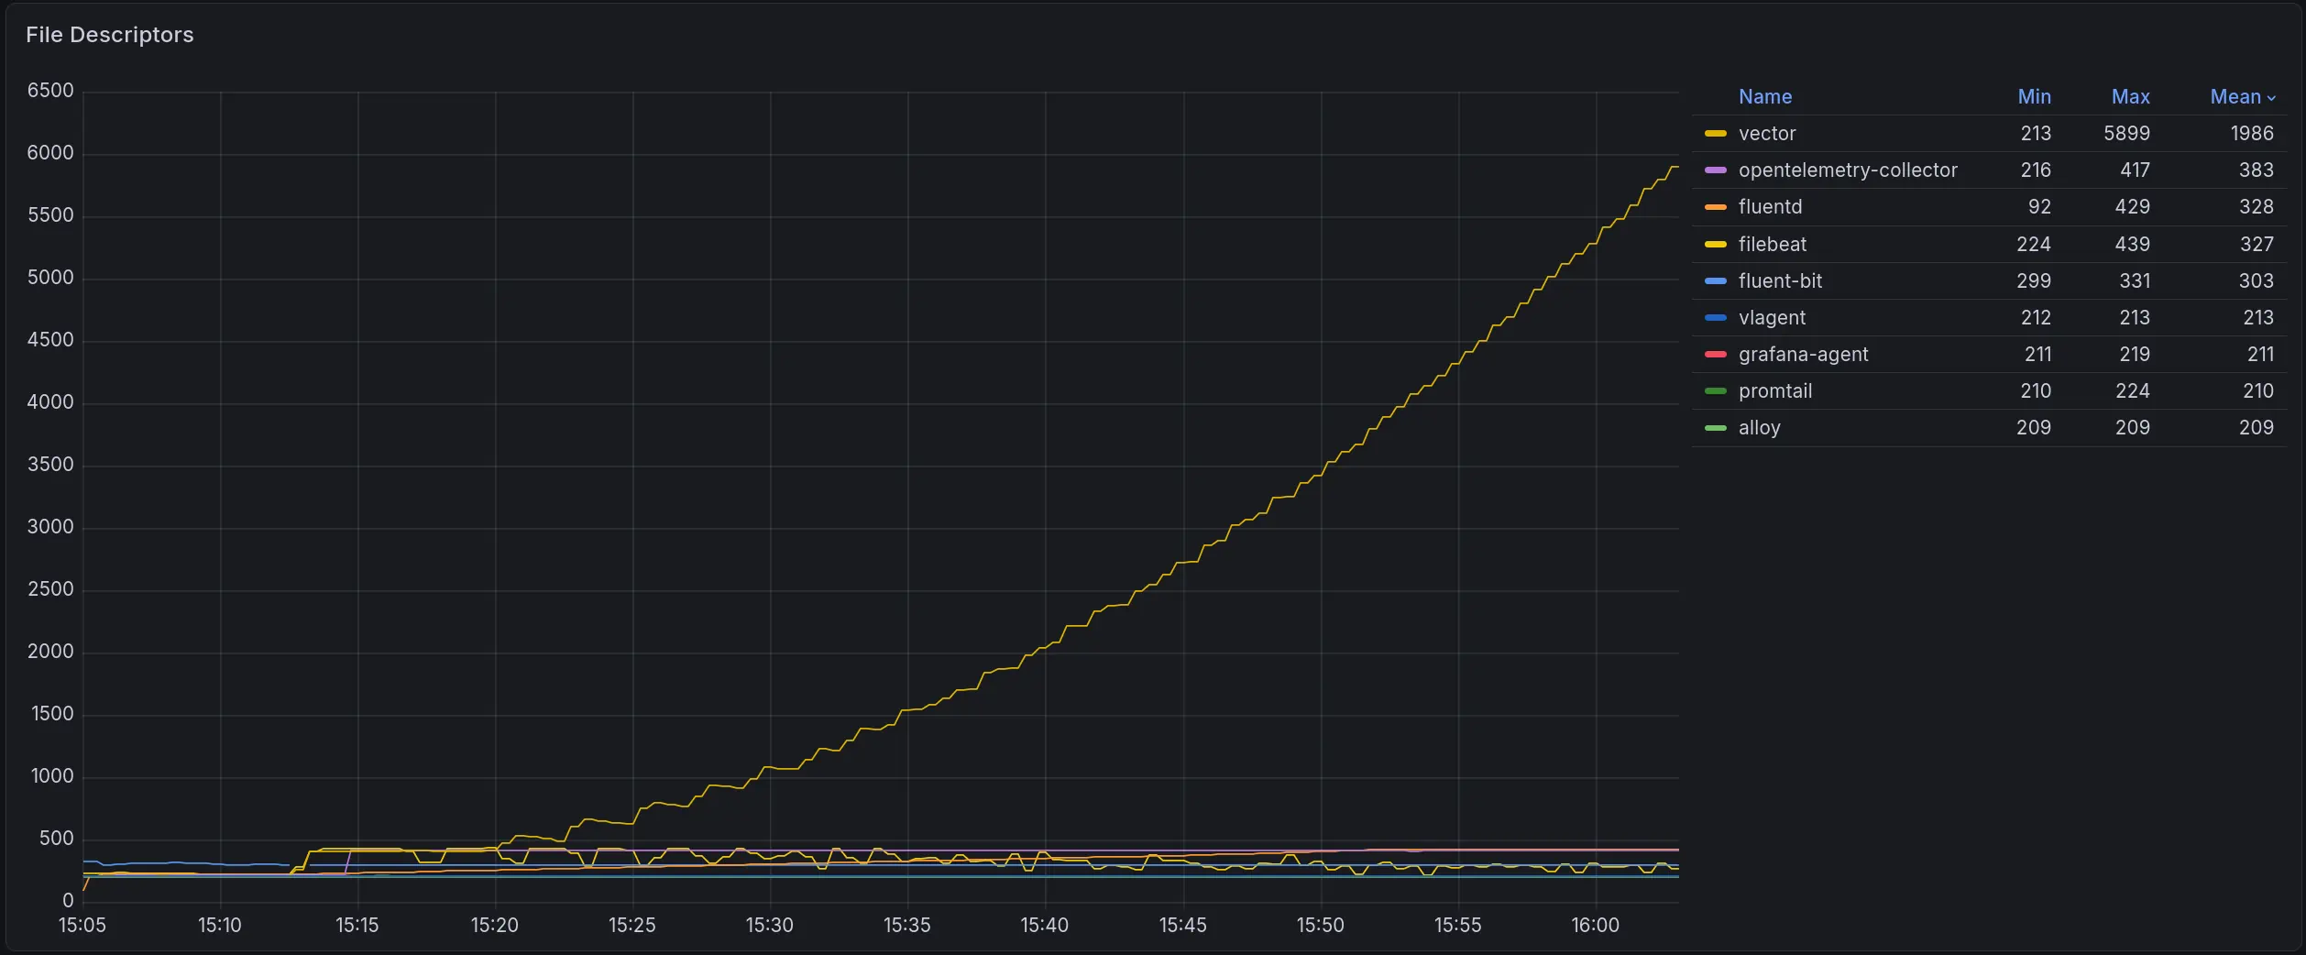Screen dimensions: 2306x955
Task: Toggle the grafana-agent legend entry
Action: point(1802,355)
